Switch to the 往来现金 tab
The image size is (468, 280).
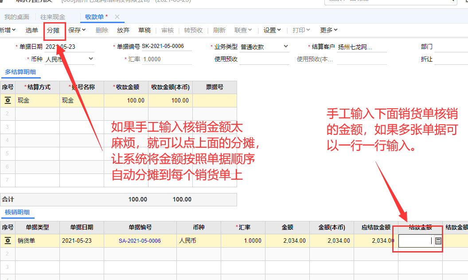click(x=53, y=17)
